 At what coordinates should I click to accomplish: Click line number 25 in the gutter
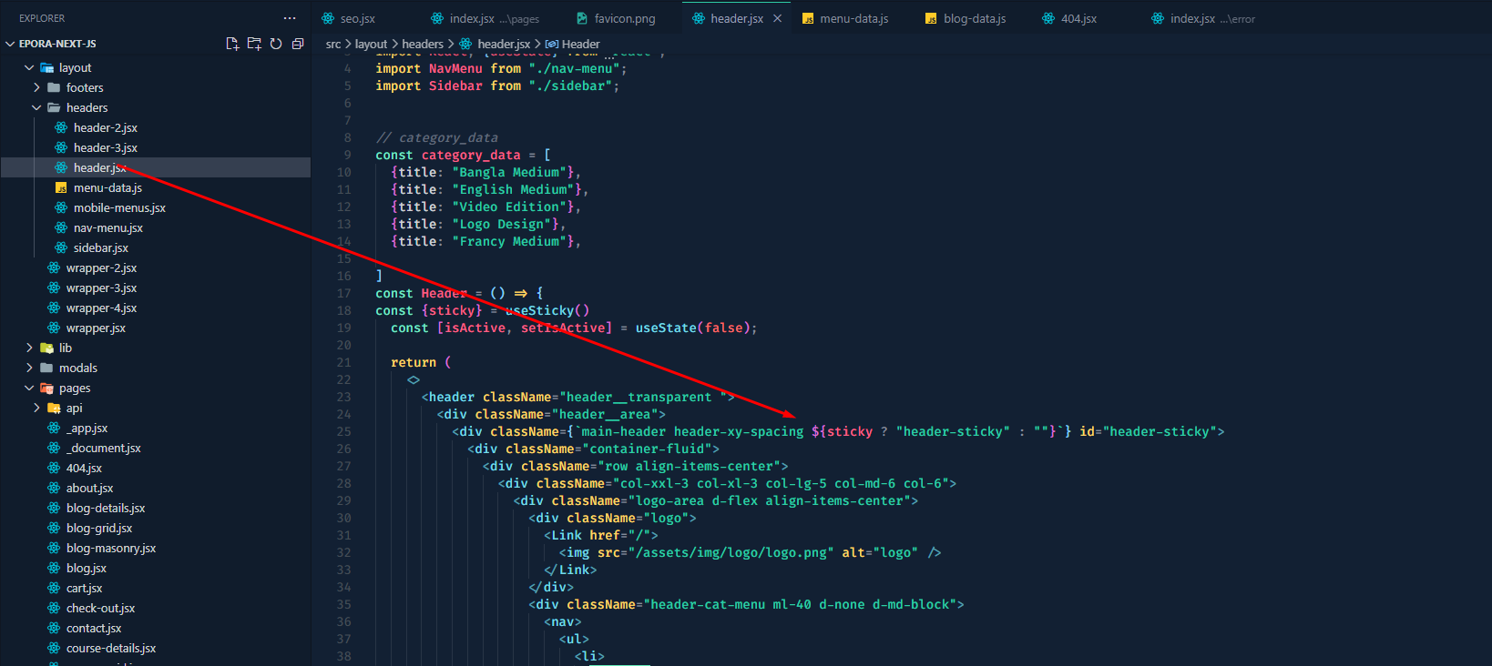tap(343, 431)
